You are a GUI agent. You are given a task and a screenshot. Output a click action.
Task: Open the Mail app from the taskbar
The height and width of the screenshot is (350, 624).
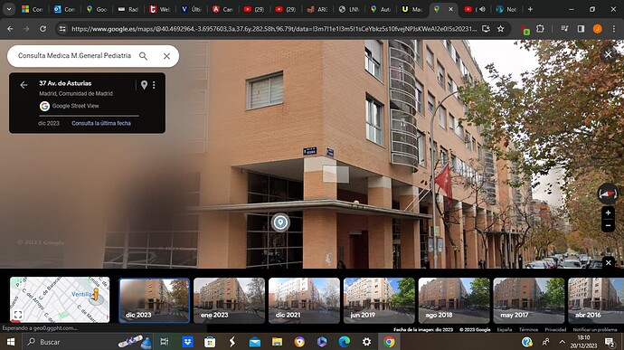[x=255, y=342]
